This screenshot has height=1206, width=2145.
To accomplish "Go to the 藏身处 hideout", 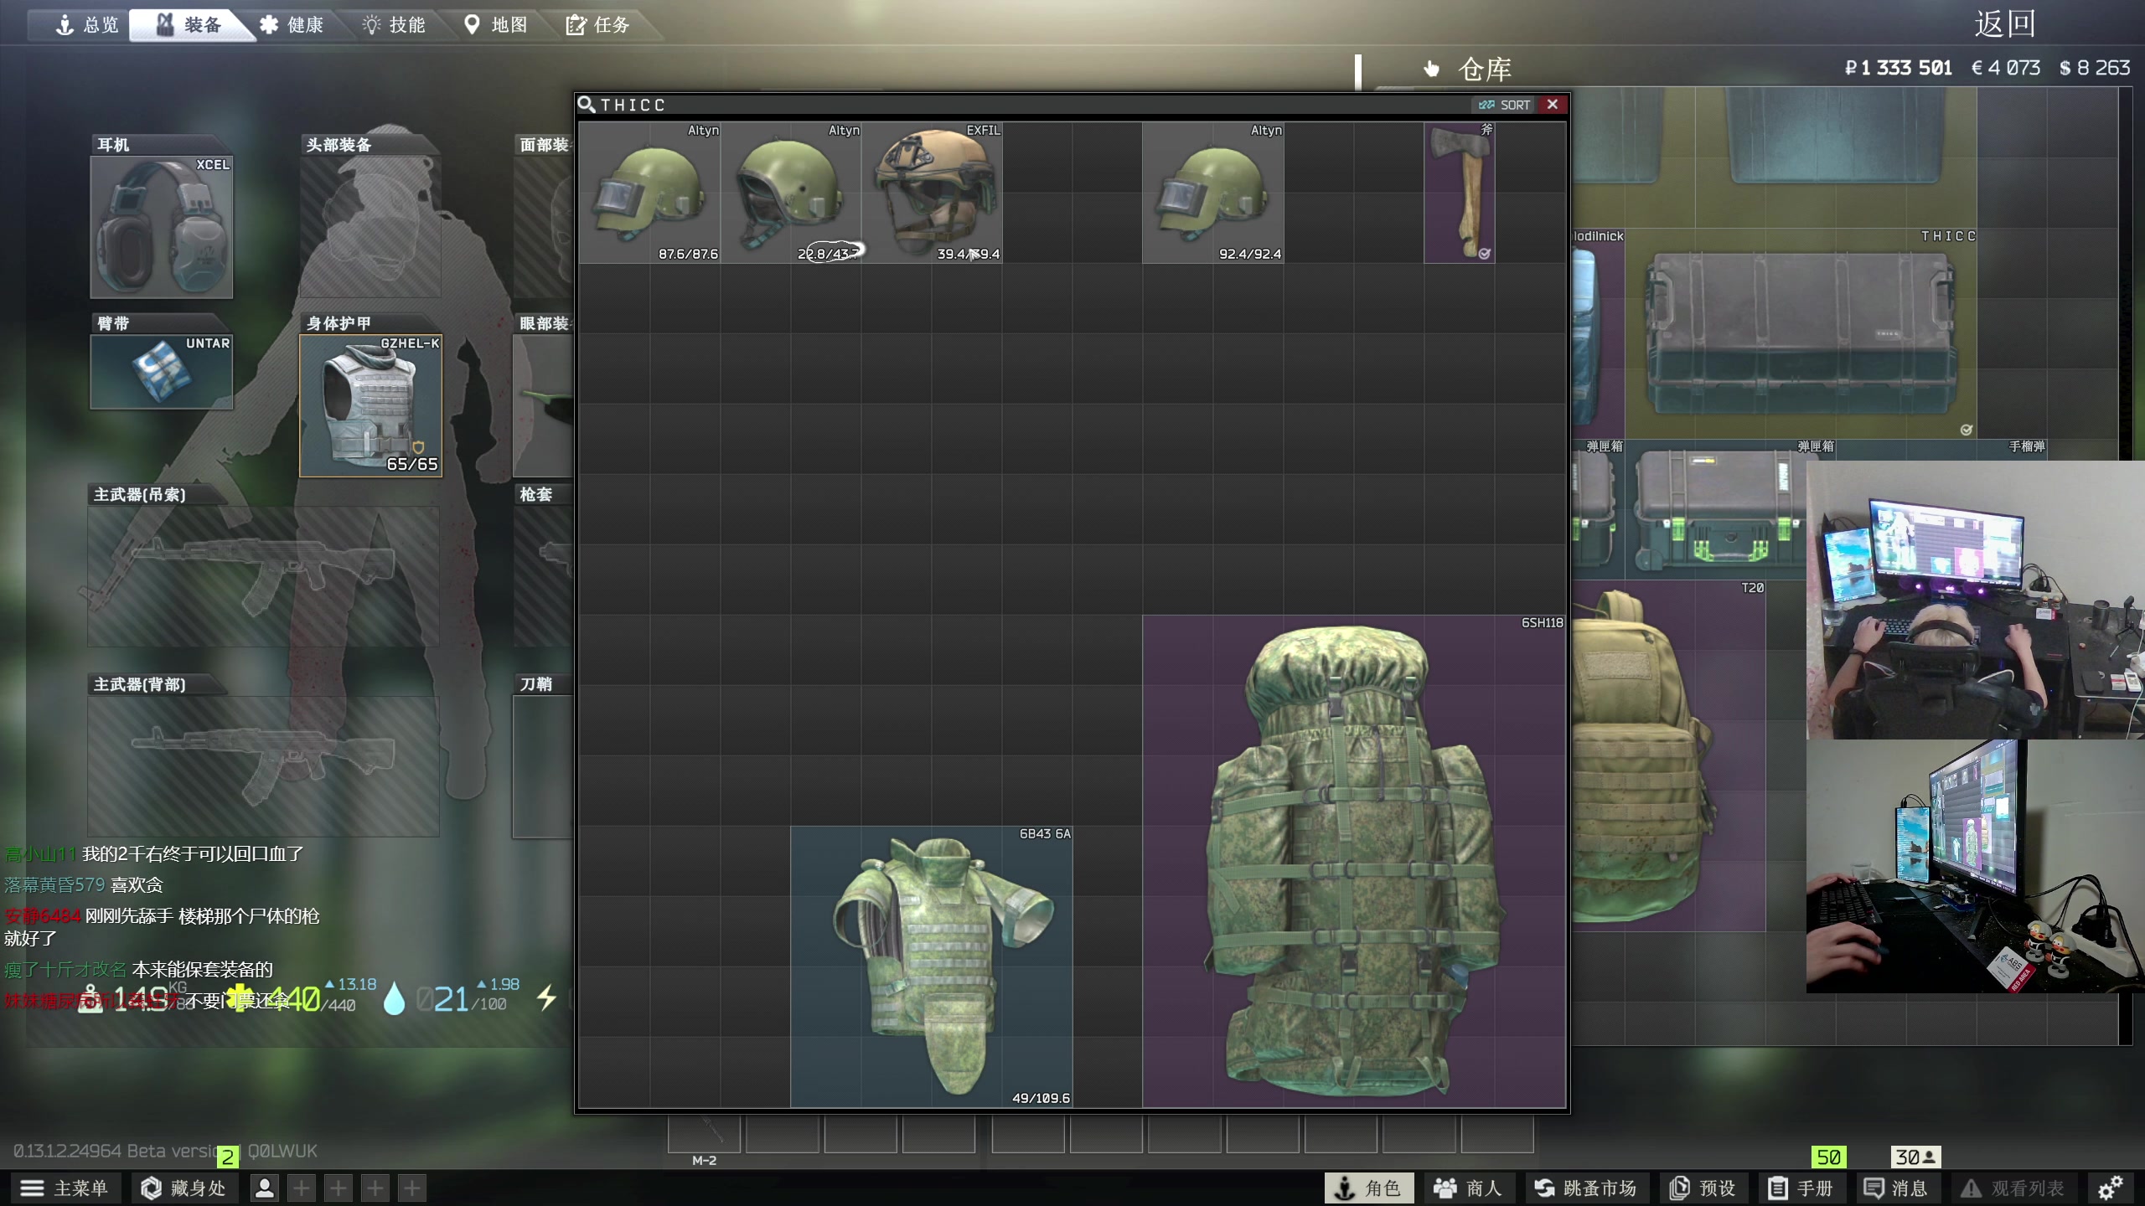I will [184, 1188].
